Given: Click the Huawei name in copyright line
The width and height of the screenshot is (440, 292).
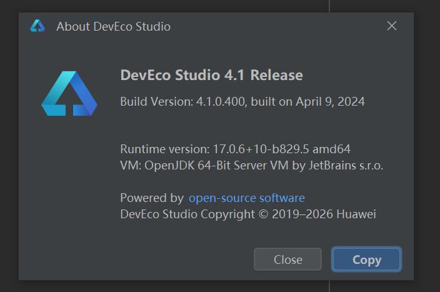Looking at the screenshot, I should 356,214.
